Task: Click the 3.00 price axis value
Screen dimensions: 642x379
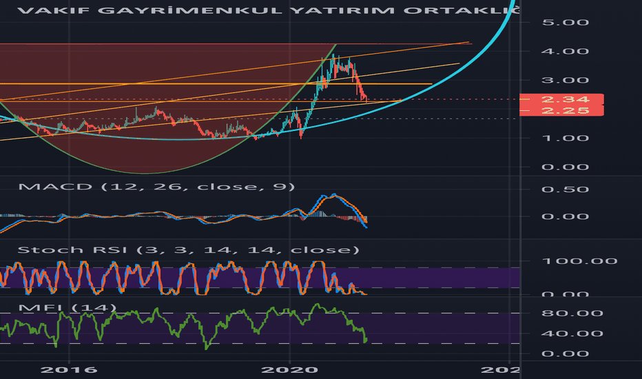Action: pos(565,80)
